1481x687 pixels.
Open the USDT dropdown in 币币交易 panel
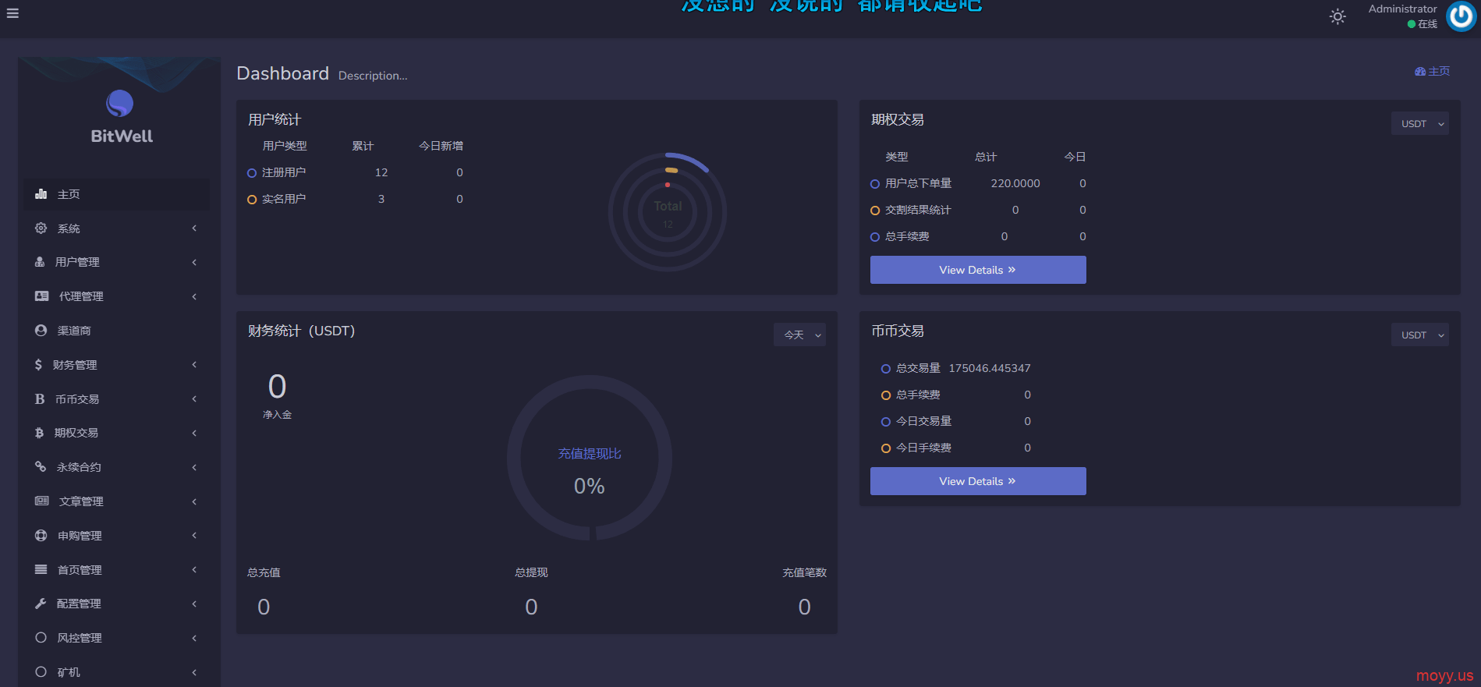click(x=1419, y=335)
